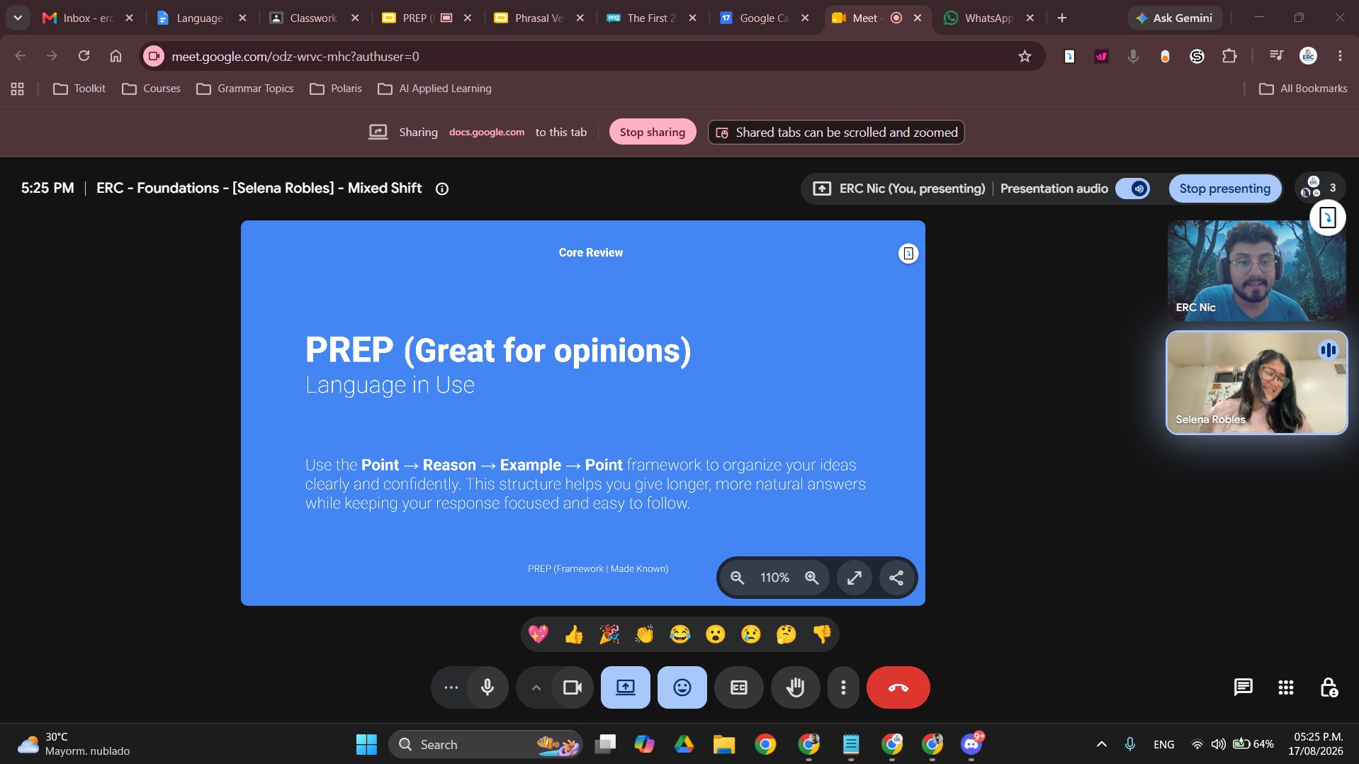1359x764 pixels.
Task: Open the tab search dropdown arrow
Action: click(18, 18)
